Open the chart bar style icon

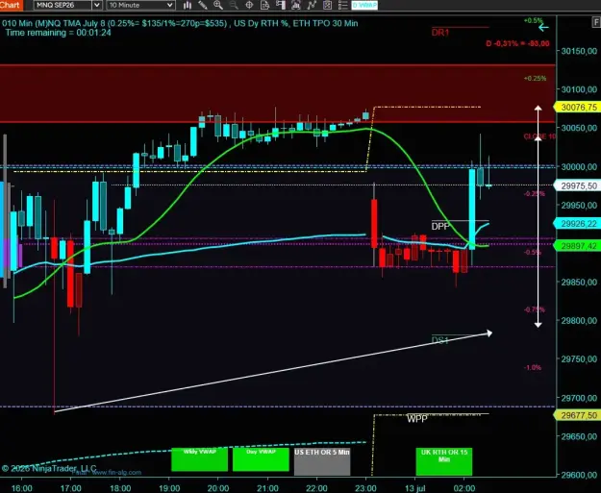pos(188,5)
